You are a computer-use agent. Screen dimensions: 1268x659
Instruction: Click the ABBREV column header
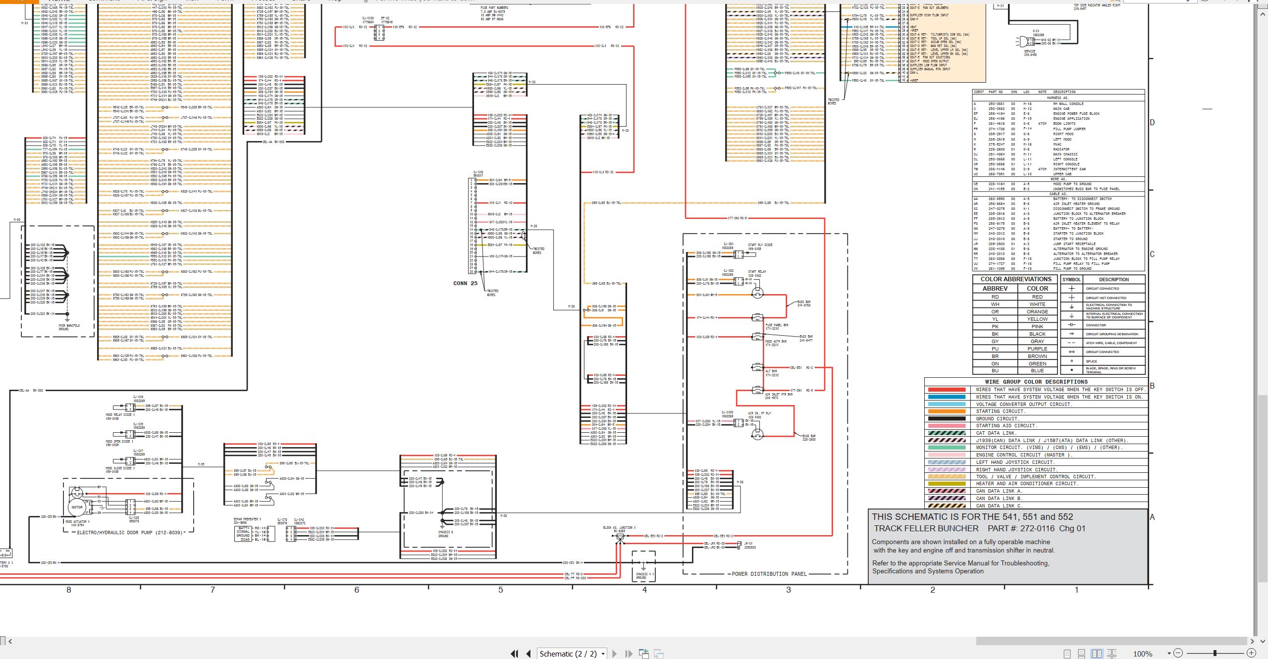(x=995, y=288)
